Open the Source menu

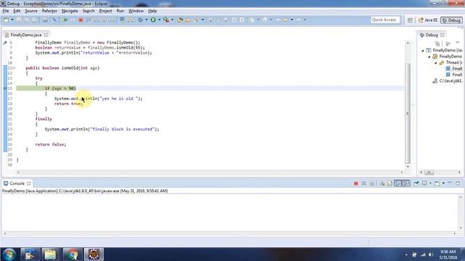[x=31, y=11]
